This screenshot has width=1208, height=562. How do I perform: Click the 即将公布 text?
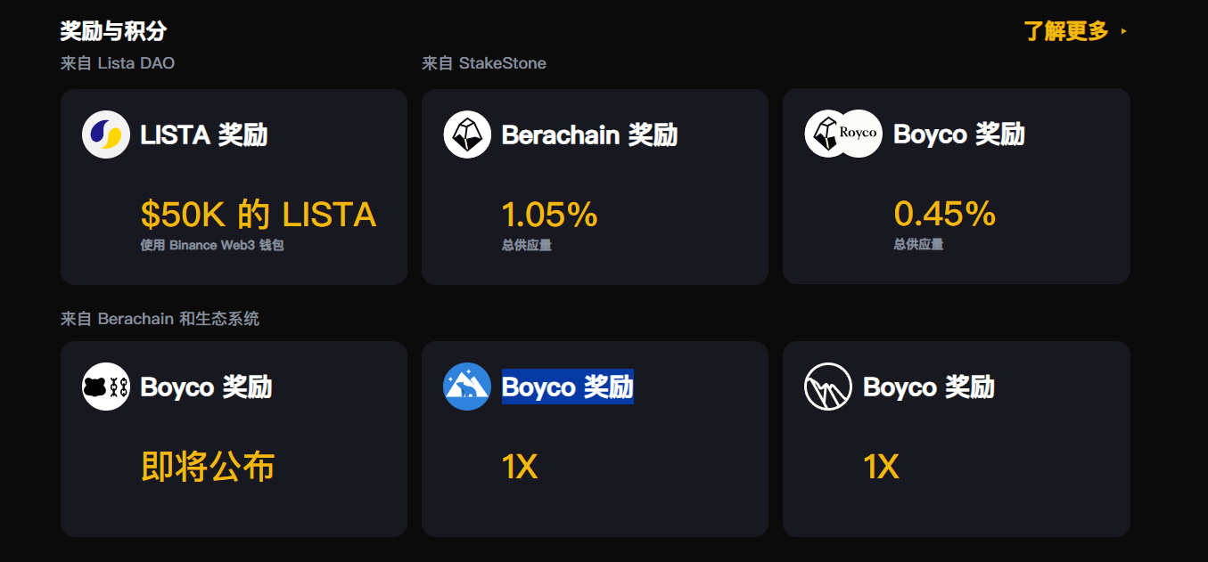pyautogui.click(x=208, y=467)
